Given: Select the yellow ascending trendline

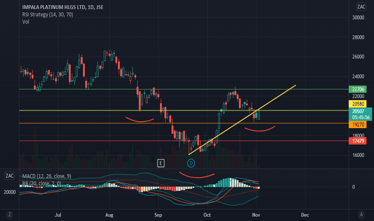Looking at the screenshot, I should click(242, 120).
